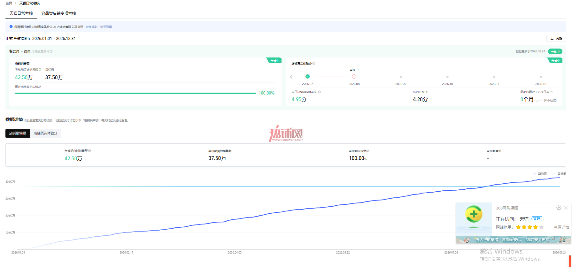Click 查看详情 in the 360 popup
This screenshot has width=572, height=267.
pos(561,227)
